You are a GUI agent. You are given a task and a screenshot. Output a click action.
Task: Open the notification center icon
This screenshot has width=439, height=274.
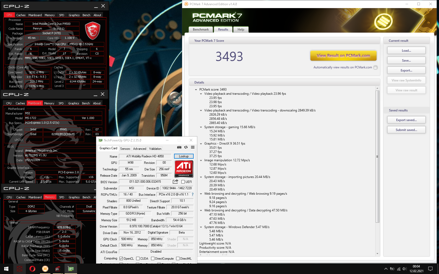[430, 269]
